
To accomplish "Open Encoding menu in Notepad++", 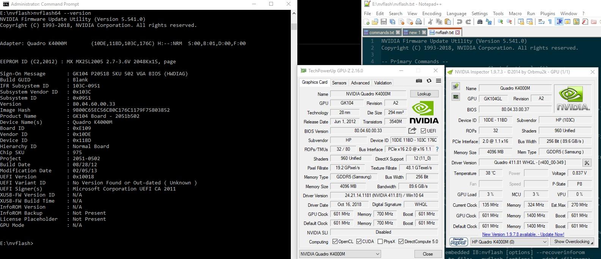I will click(432, 13).
